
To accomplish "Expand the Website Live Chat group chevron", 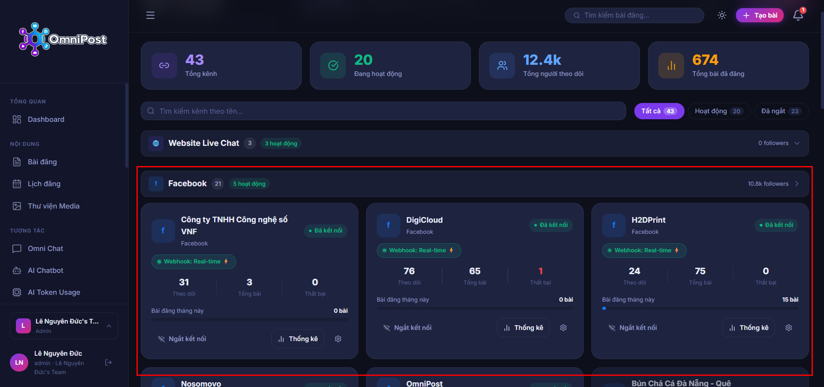I will [797, 143].
